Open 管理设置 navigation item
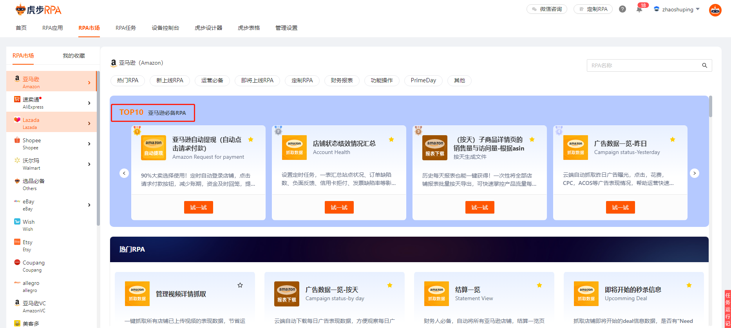The image size is (731, 328). pyautogui.click(x=286, y=28)
